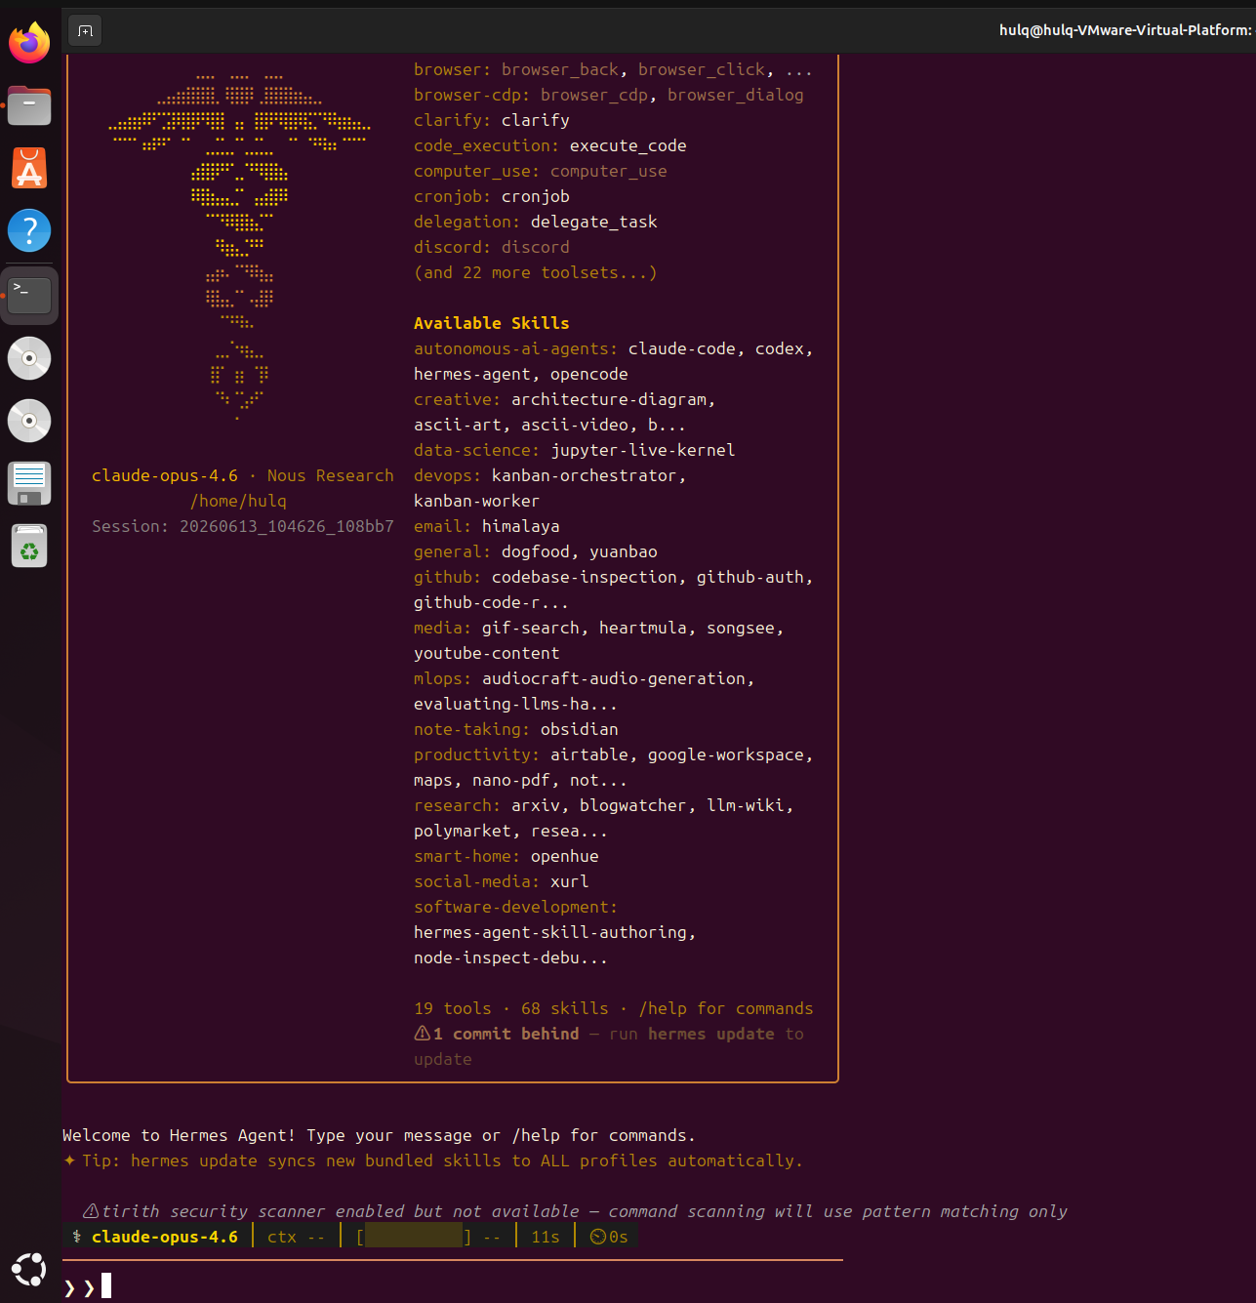Screen dimensions: 1256x1303
Task: Click the star icon before "Tip:"
Action: tap(69, 1160)
